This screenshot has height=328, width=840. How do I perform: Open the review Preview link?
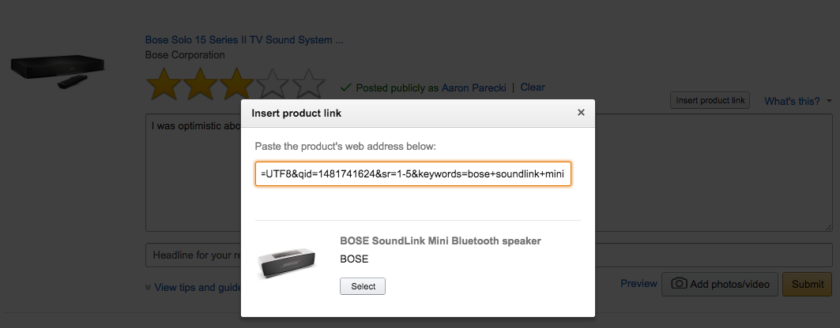(638, 284)
